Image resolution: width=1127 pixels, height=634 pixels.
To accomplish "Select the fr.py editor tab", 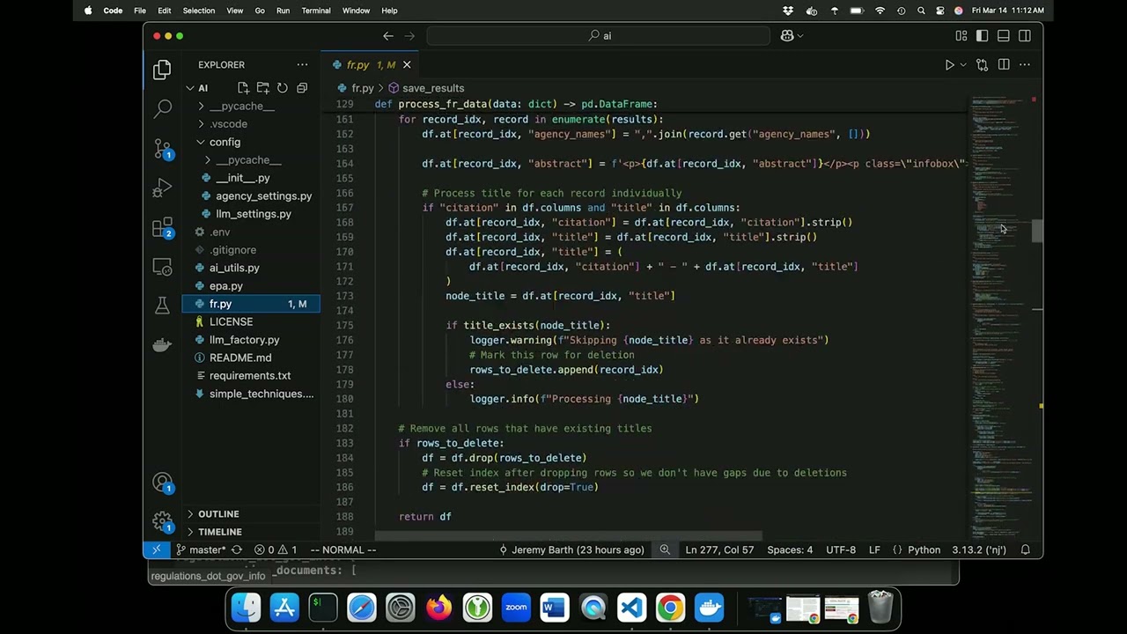I will tap(370, 64).
